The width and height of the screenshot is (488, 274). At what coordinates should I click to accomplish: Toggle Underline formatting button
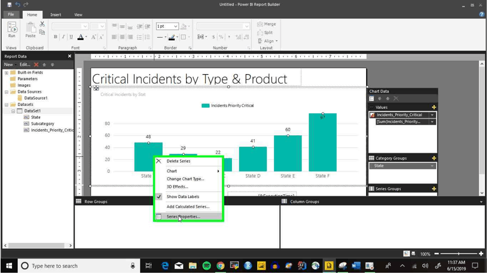pos(71,36)
